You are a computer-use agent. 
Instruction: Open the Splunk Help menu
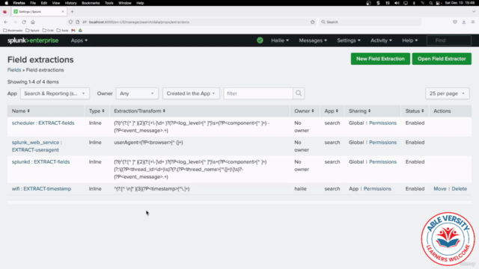(409, 40)
